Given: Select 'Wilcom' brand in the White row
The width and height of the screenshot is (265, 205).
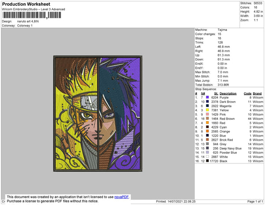Looking at the screenshot, I should coord(258,157).
